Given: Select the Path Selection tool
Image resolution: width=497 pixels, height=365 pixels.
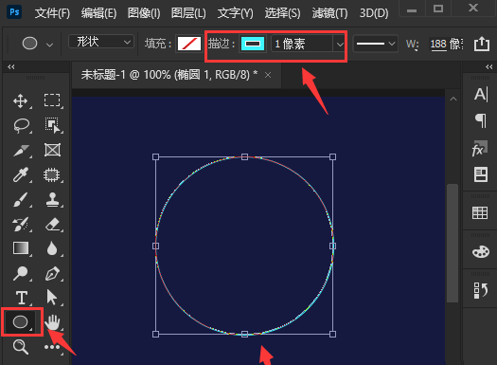Looking at the screenshot, I should [x=52, y=298].
